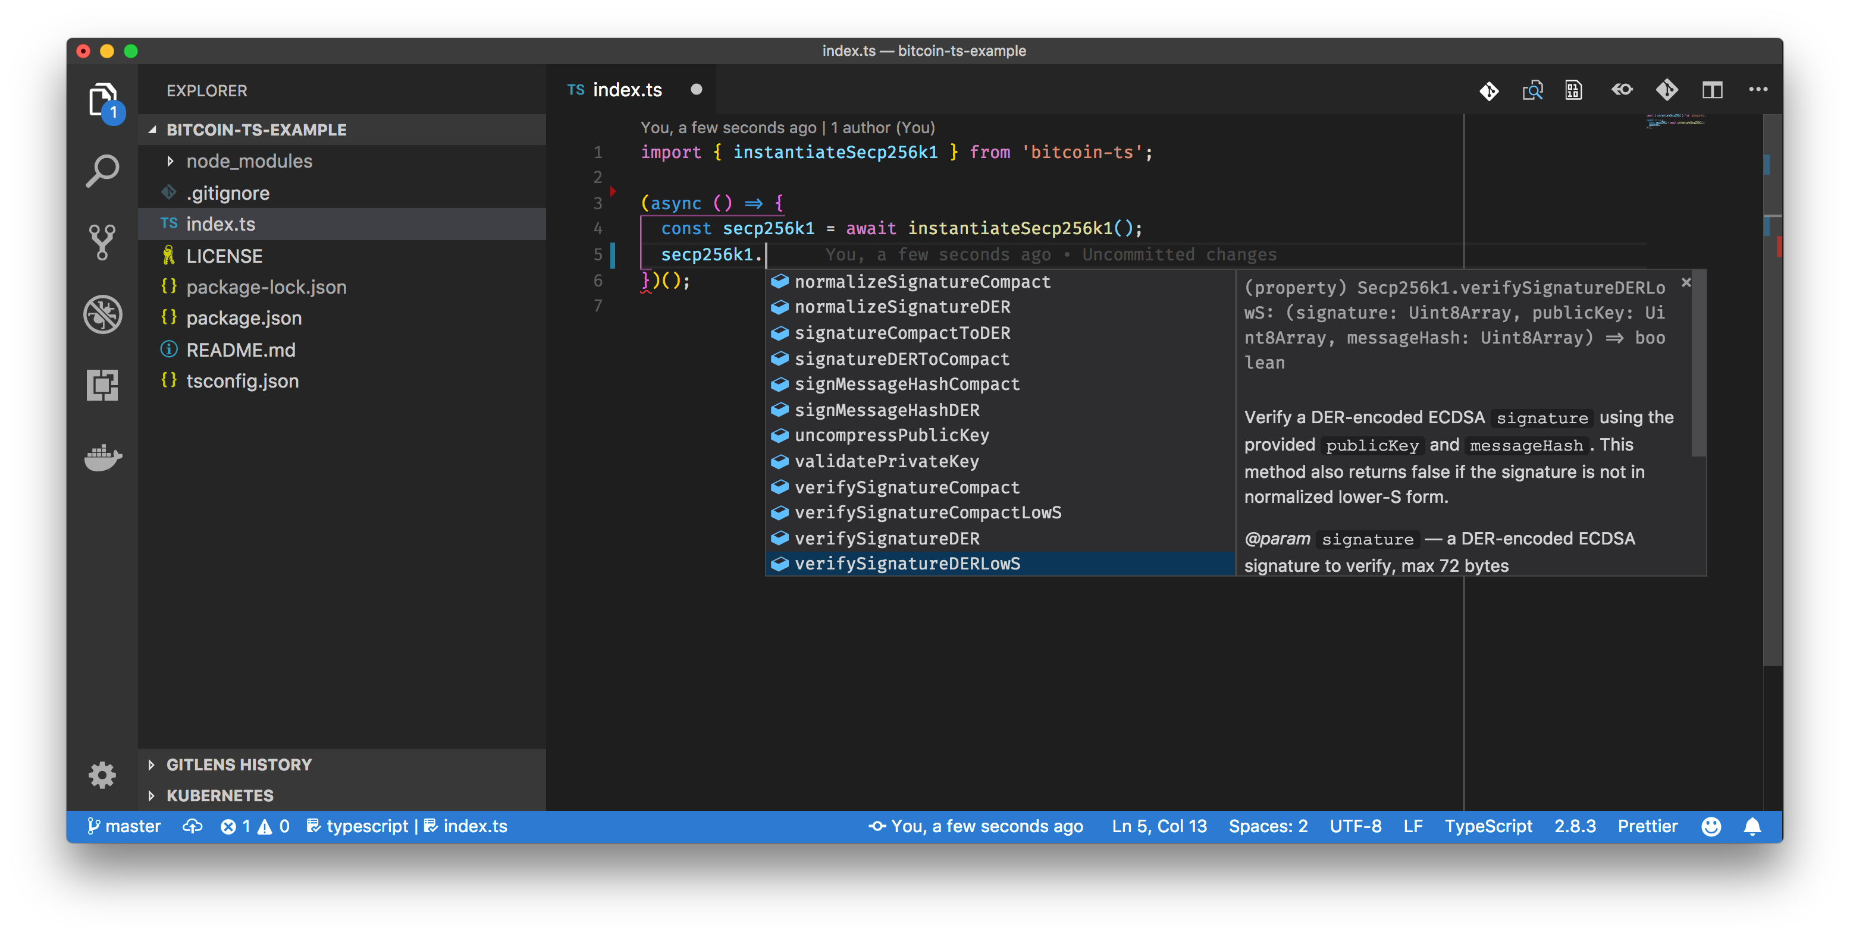
Task: Expand the node_modules folder
Action: point(249,160)
